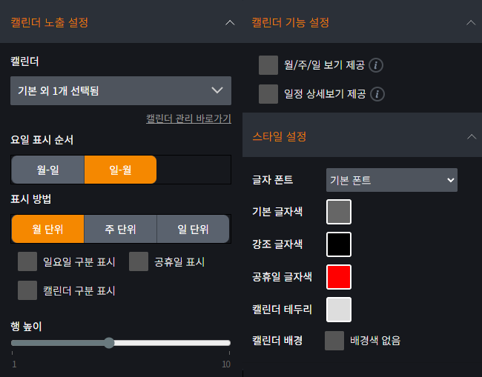Select the 일-월 weekday order

(x=120, y=170)
